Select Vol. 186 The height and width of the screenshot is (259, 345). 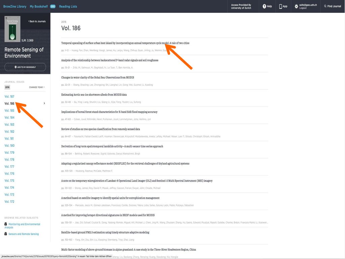9,104
